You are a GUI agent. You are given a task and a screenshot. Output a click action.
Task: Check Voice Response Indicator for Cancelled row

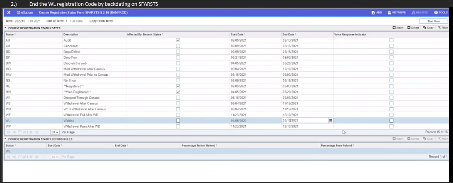coord(391,46)
